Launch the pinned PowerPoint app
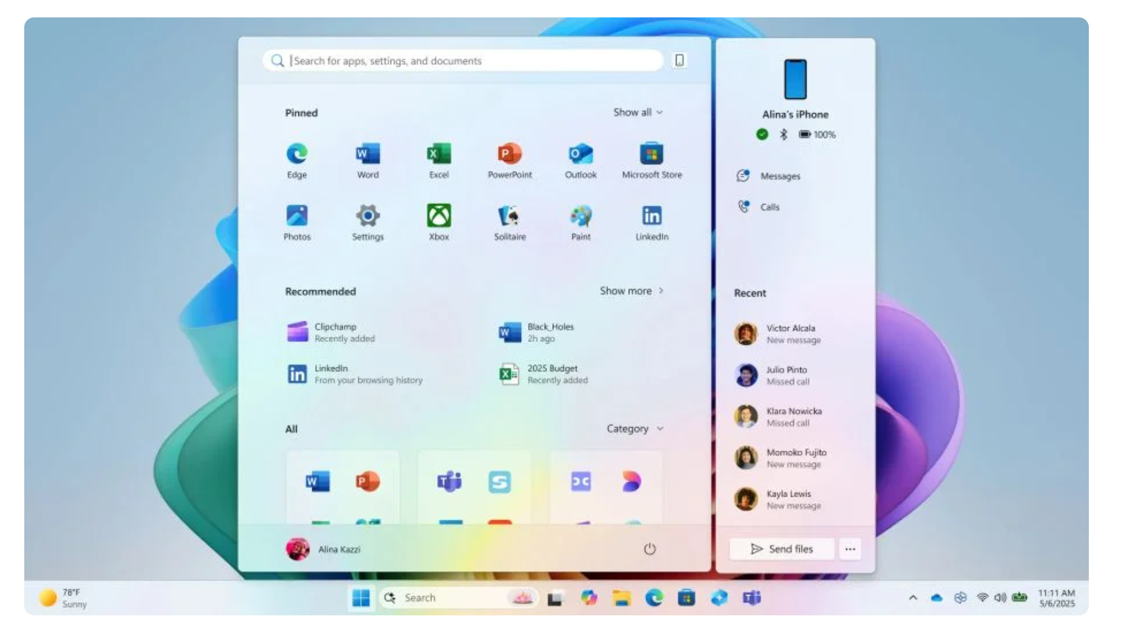 point(509,160)
